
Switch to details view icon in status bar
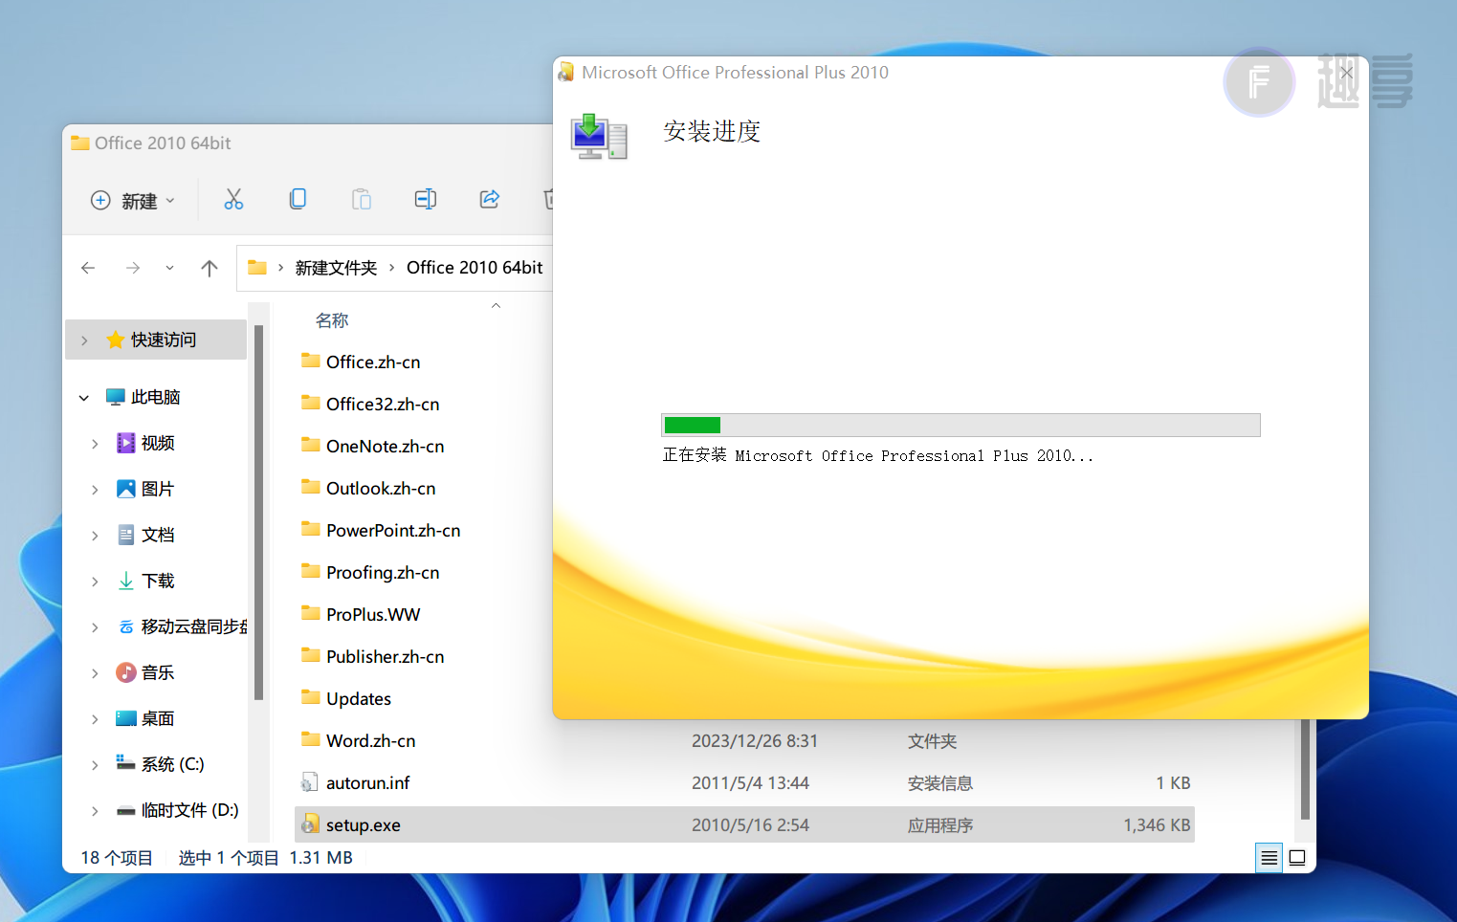[1269, 858]
